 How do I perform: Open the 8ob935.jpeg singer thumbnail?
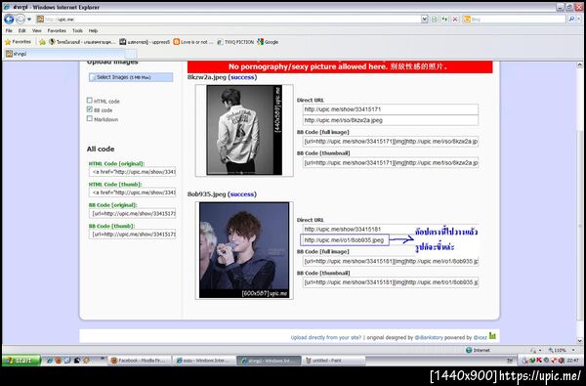pos(244,250)
